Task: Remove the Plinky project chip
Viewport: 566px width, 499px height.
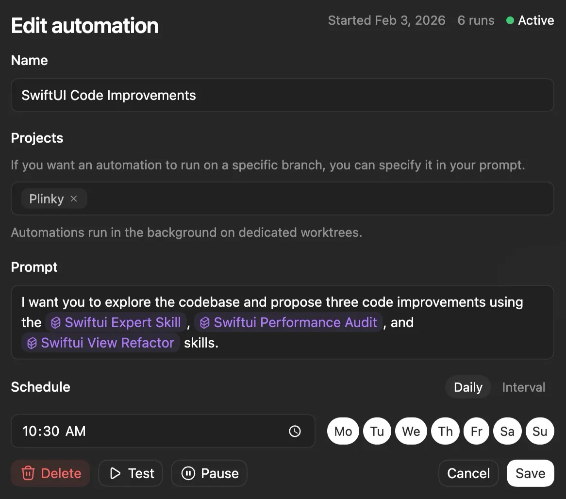Action: pyautogui.click(x=74, y=199)
